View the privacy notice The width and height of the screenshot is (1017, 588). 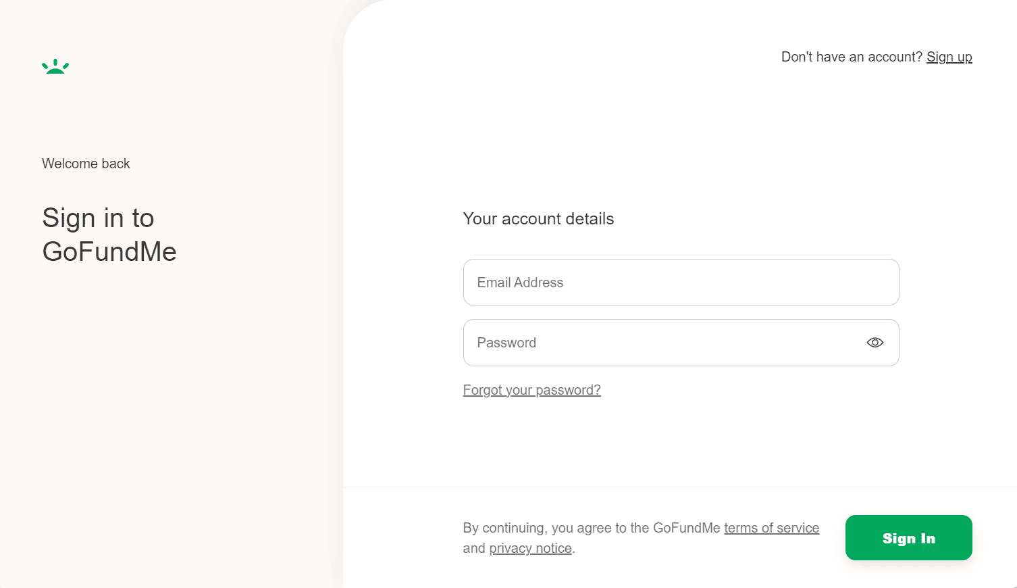(531, 548)
